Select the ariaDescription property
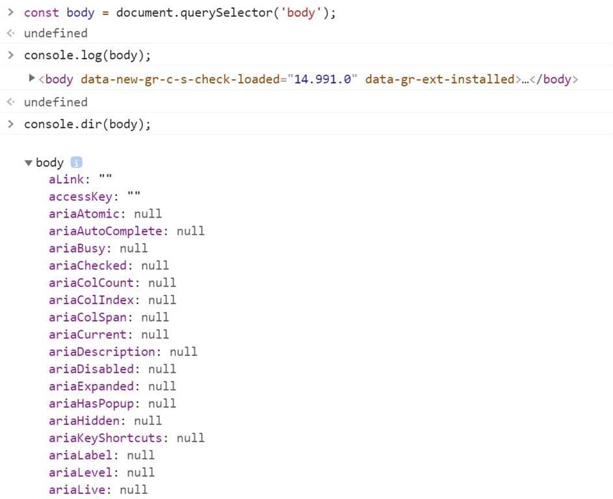Screen dimensions: 613x499 [x=123, y=352]
